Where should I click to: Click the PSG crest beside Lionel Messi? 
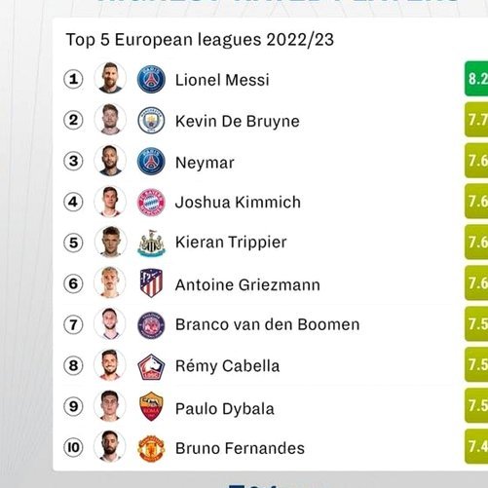[151, 79]
